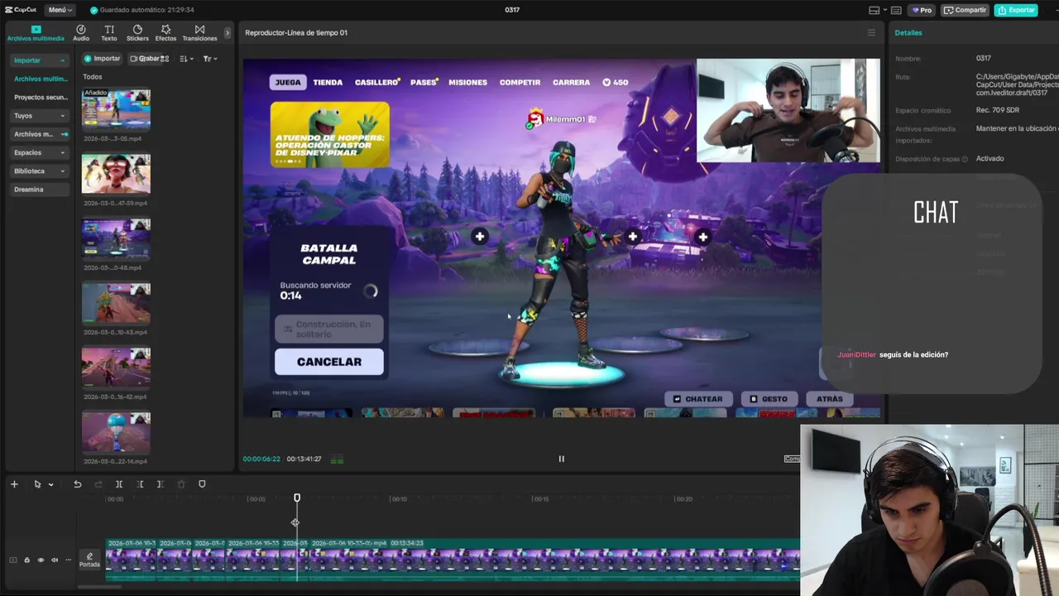
Task: Click the project name 0317 in Detalles
Action: [983, 59]
